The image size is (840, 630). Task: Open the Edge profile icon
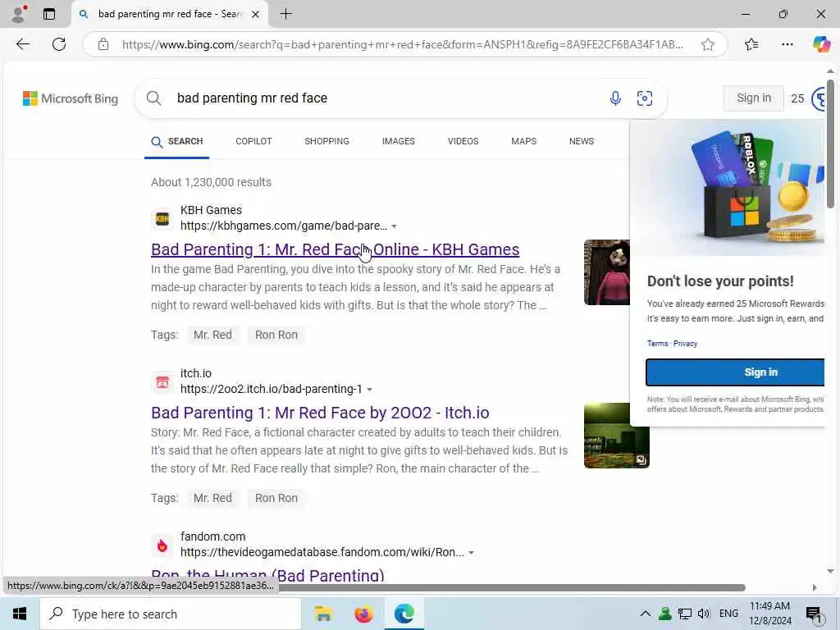pos(18,14)
